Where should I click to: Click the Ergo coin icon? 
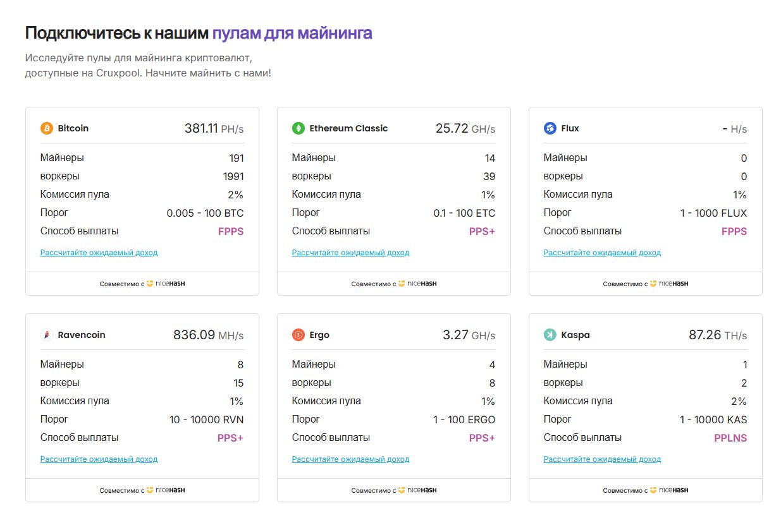tap(298, 335)
